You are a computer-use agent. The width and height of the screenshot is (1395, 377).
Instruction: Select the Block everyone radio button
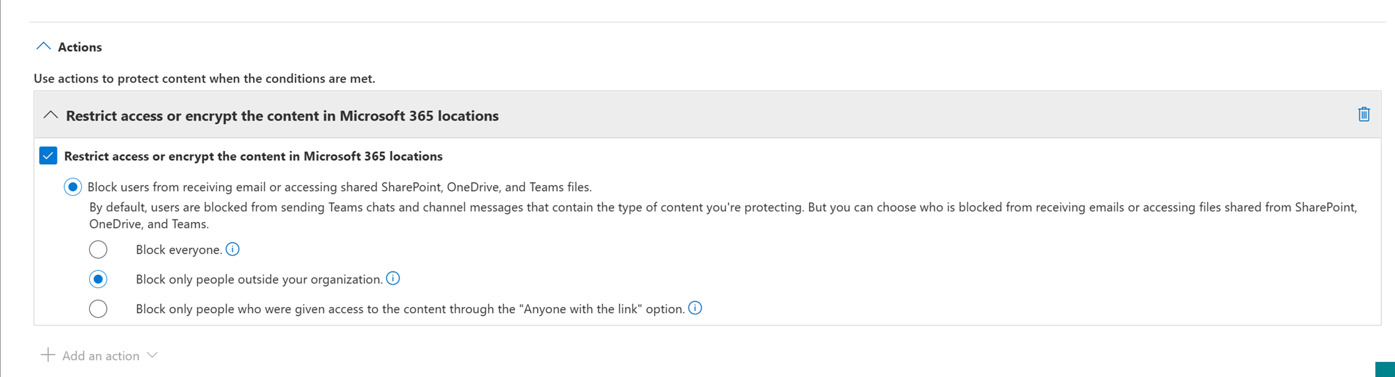(x=98, y=249)
